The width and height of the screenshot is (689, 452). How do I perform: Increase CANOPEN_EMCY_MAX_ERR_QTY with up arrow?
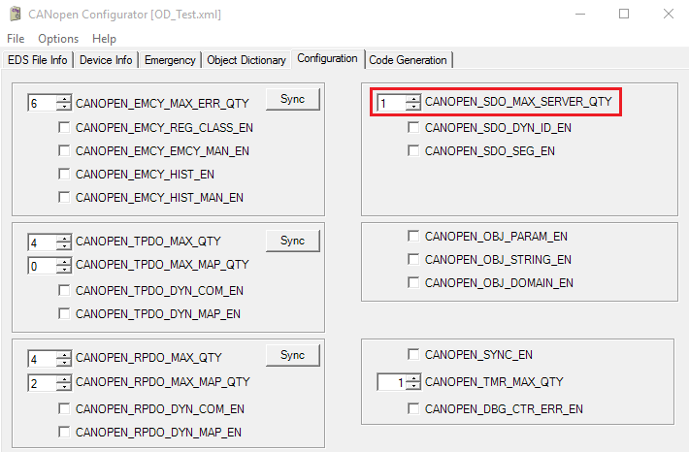[x=64, y=100]
